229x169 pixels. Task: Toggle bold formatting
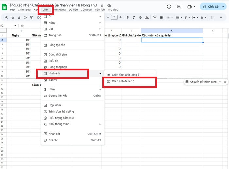128,18
